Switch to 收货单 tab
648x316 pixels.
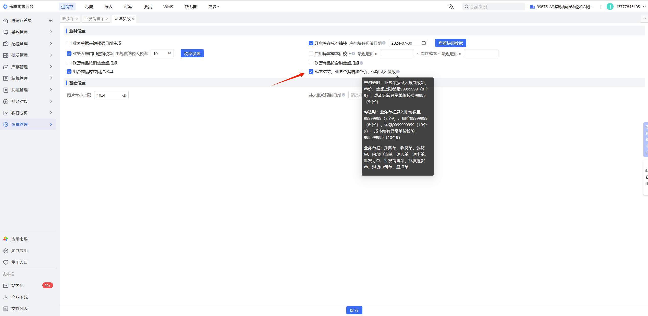(x=68, y=19)
